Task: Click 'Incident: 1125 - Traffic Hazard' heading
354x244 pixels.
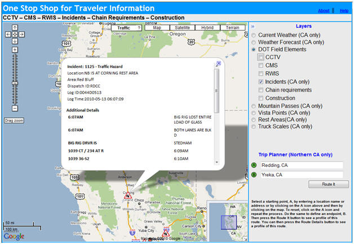Action: [95, 67]
